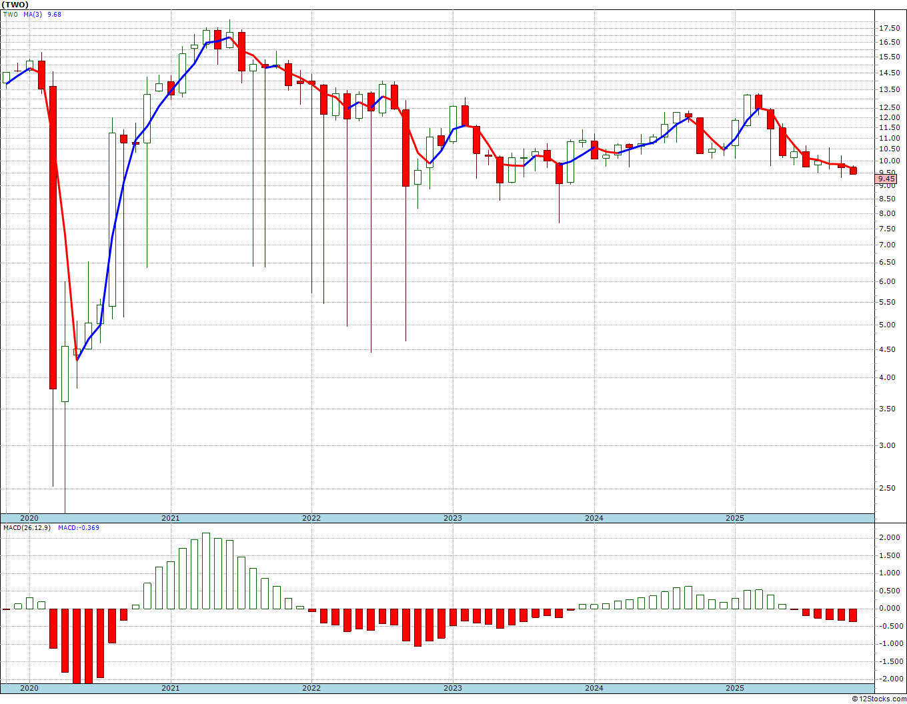Click the 13.50 price axis label
The image size is (907, 704).
pos(890,89)
